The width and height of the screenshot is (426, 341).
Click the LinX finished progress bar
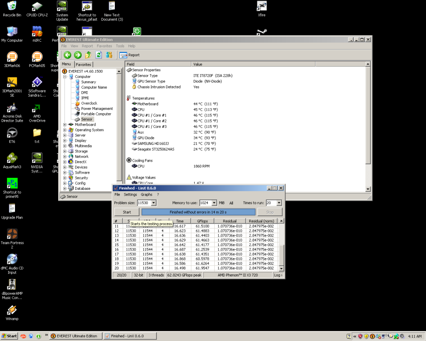198,212
